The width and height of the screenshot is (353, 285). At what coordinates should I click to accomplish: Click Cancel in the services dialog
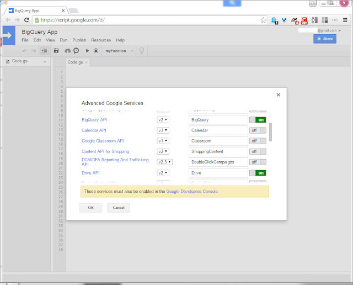coord(119,208)
